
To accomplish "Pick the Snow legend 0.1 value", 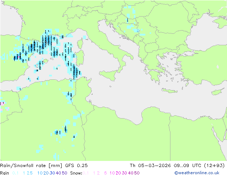I will pyautogui.click(x=86, y=173).
